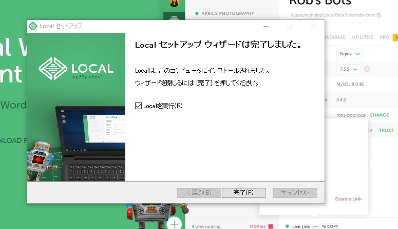The image size is (398, 229).
Task: Click the maximize box of the setup window
Action: pyautogui.click(x=289, y=26)
